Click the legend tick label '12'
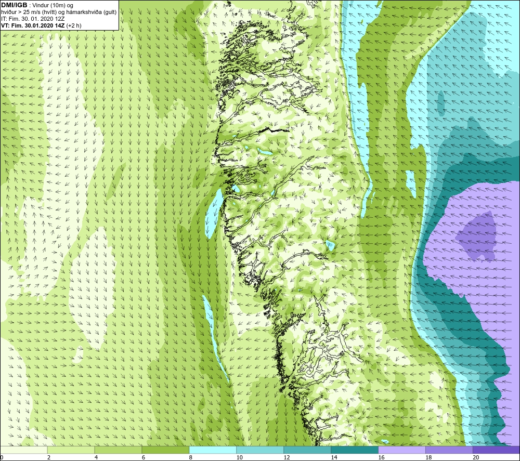The height and width of the screenshot is (461, 520). click(287, 457)
